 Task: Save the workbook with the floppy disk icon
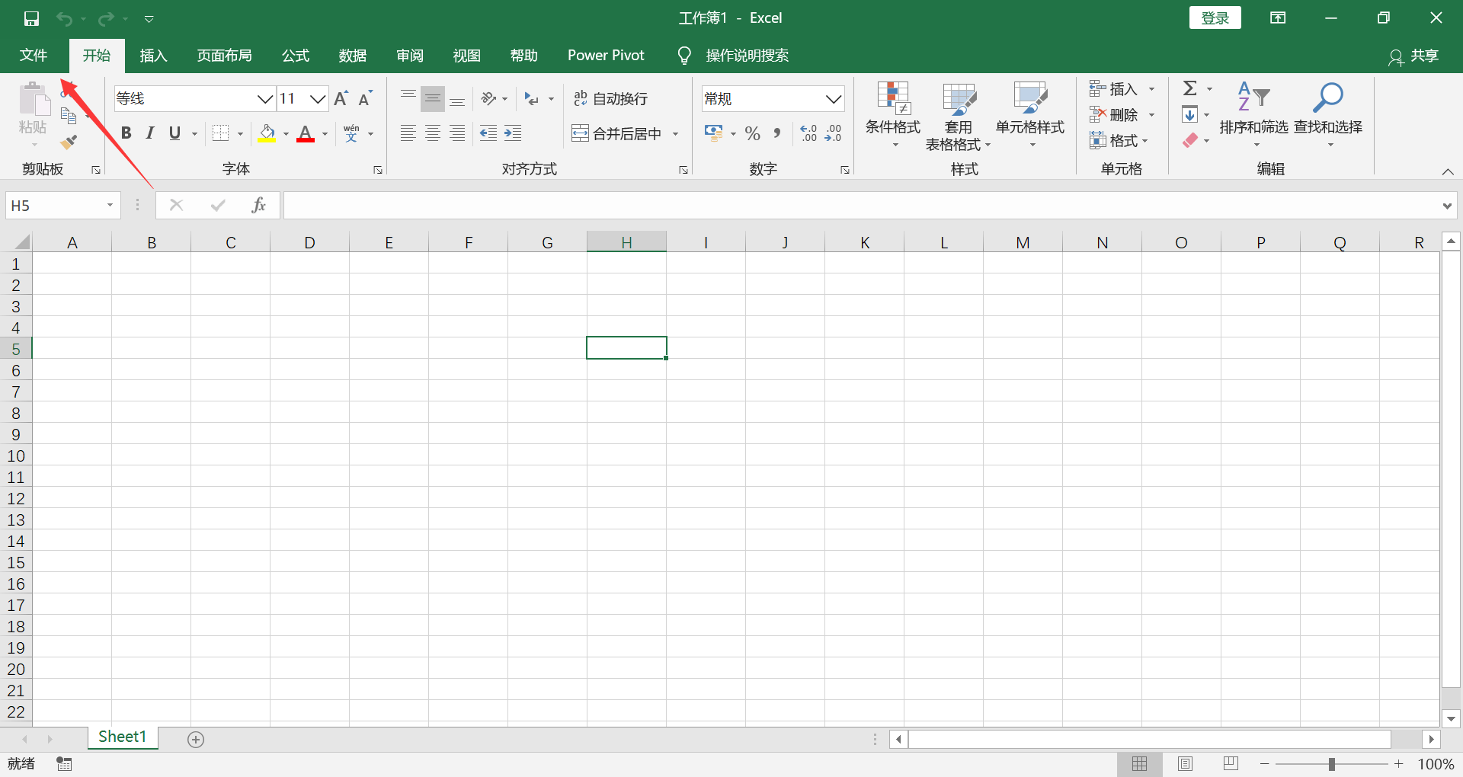(31, 18)
